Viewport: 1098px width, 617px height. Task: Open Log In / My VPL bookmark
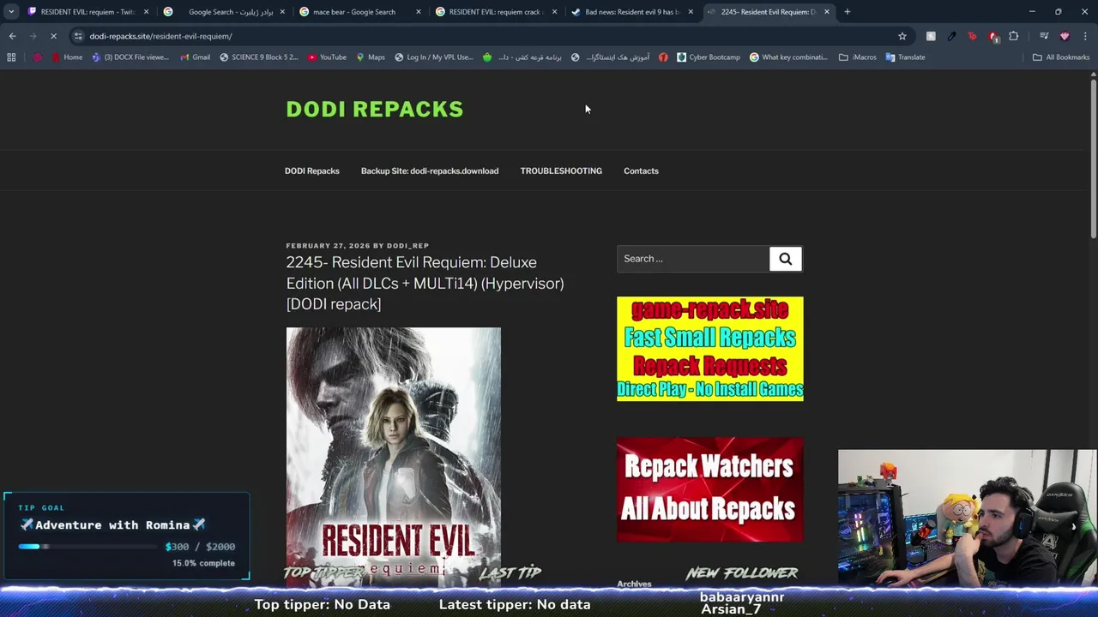pos(433,57)
